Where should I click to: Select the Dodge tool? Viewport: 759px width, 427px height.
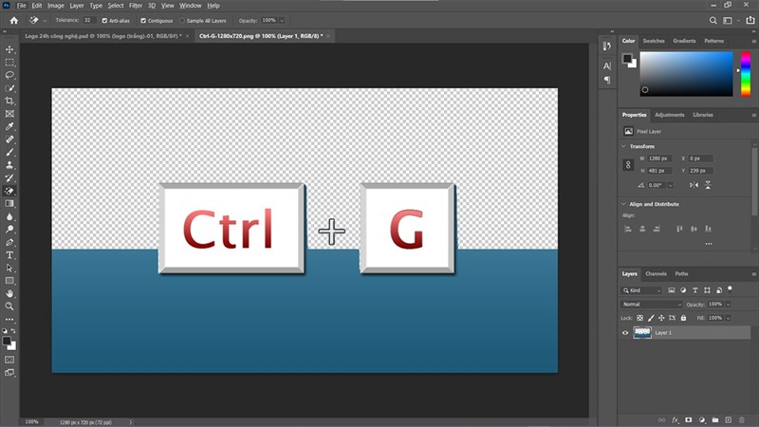tap(9, 230)
